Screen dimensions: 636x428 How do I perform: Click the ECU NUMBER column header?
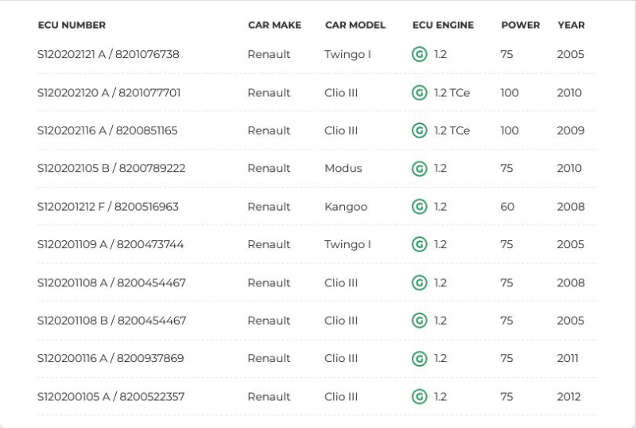72,25
